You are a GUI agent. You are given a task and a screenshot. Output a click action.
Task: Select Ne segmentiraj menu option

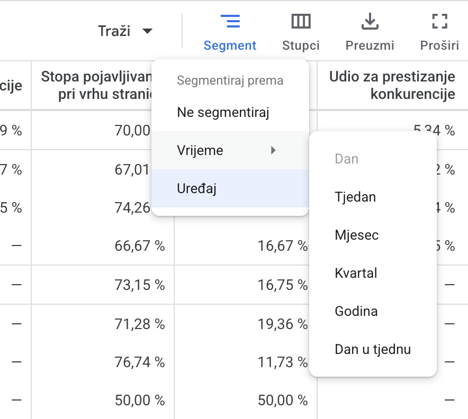click(223, 113)
